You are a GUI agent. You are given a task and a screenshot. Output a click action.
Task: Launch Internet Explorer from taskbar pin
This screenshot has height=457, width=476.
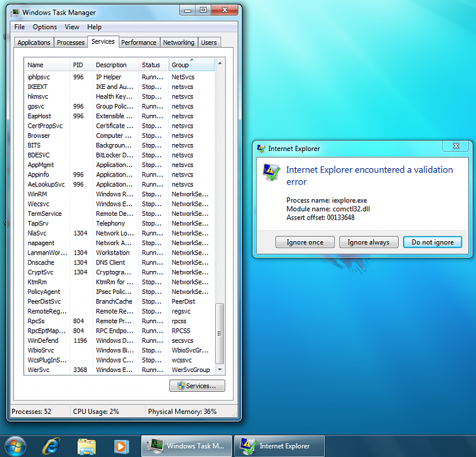pyautogui.click(x=51, y=446)
